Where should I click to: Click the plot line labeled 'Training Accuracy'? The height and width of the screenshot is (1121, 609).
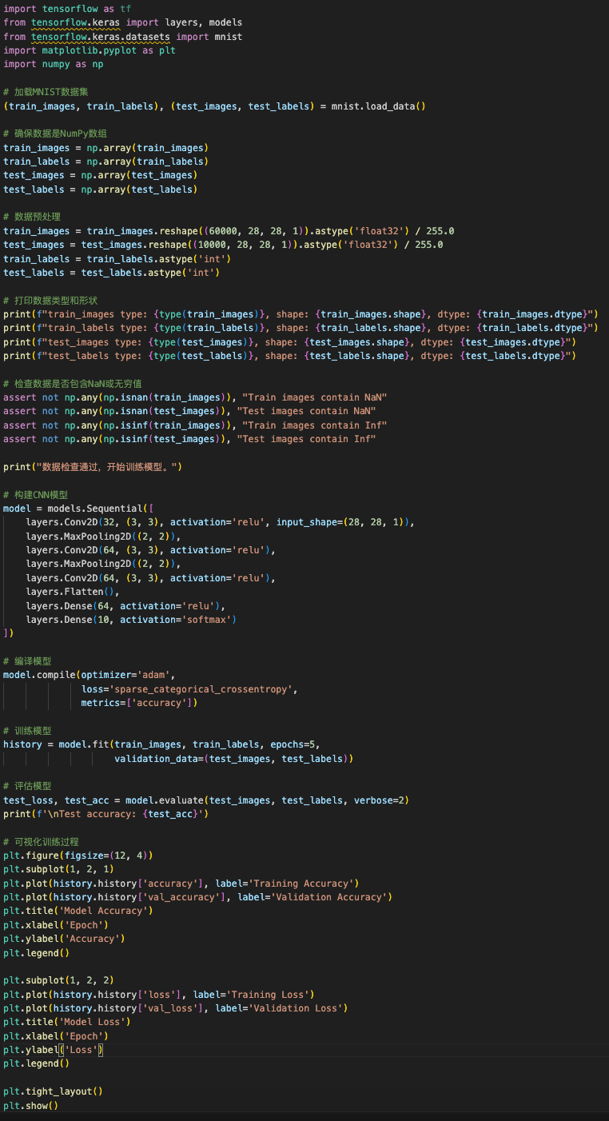(x=181, y=884)
